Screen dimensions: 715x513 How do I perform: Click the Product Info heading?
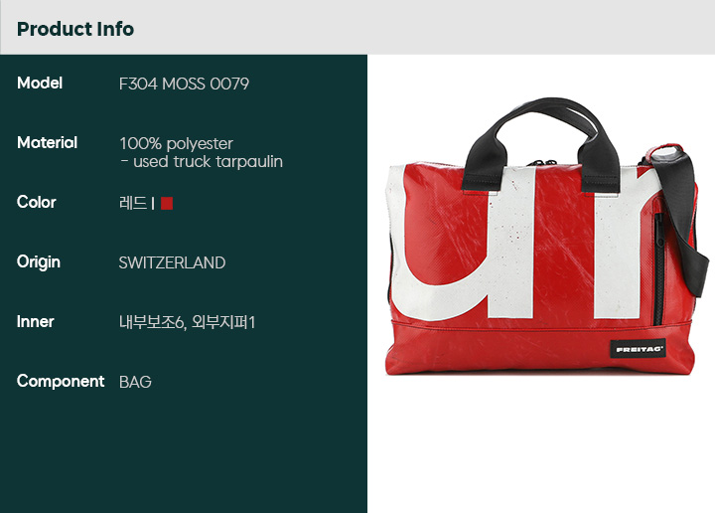(75, 29)
